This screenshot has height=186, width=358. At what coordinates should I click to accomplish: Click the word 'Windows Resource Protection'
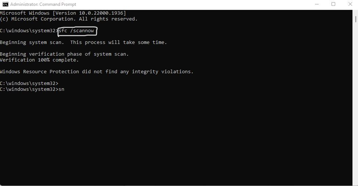click(39, 72)
